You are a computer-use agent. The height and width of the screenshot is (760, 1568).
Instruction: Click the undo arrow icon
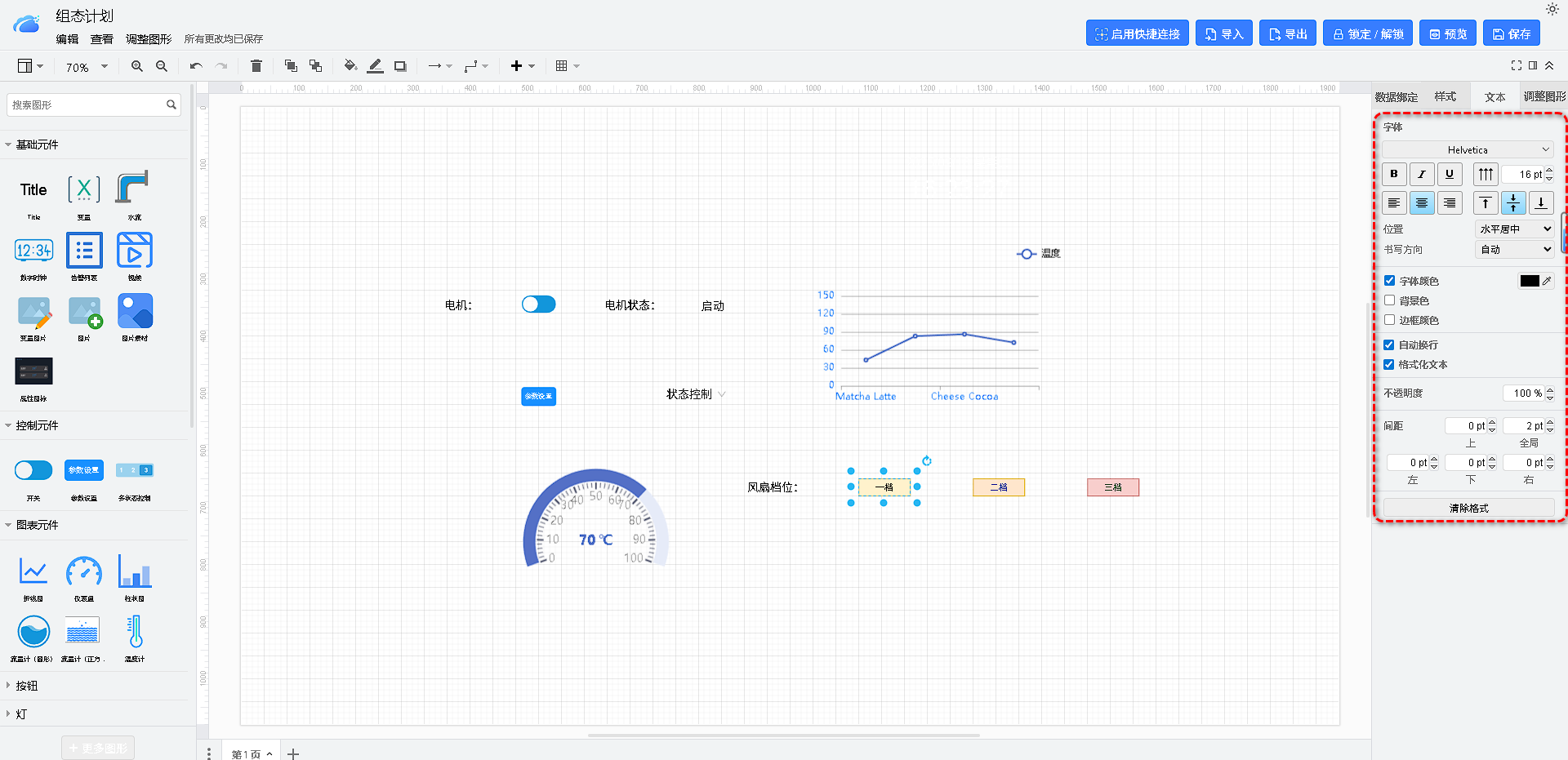coord(196,66)
